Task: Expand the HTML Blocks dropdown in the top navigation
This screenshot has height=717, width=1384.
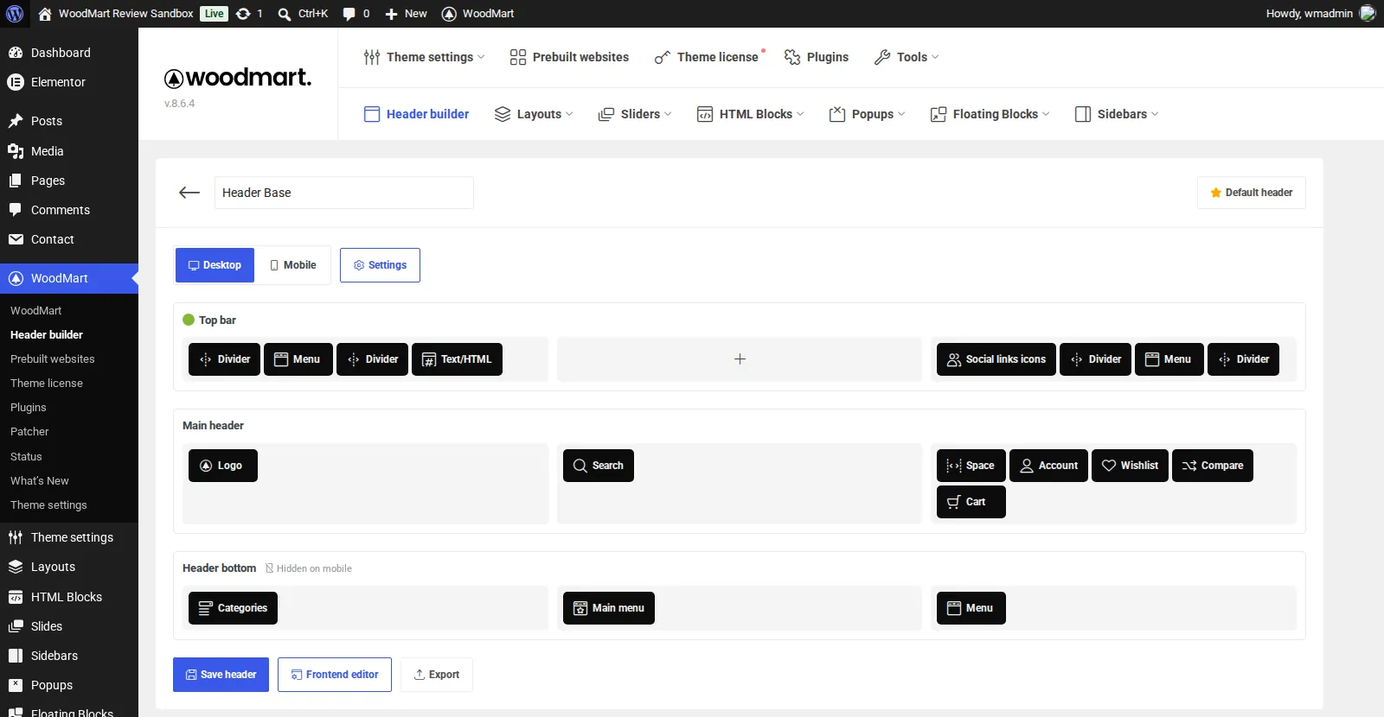Action: 750,114
